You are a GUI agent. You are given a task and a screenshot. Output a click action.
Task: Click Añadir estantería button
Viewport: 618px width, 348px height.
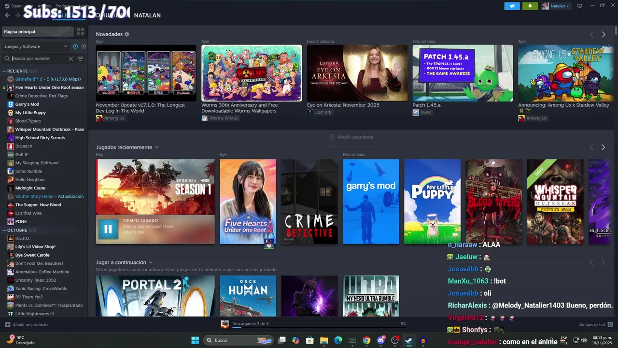[x=351, y=137]
